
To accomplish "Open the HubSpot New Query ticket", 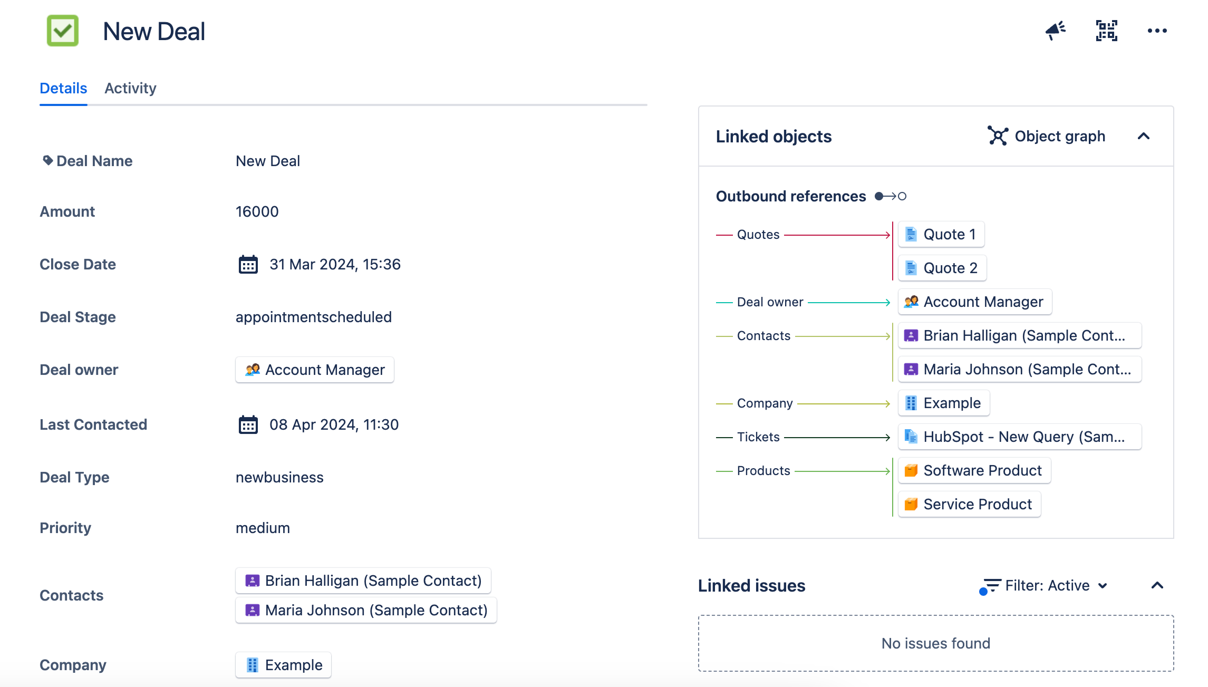I will [1019, 437].
